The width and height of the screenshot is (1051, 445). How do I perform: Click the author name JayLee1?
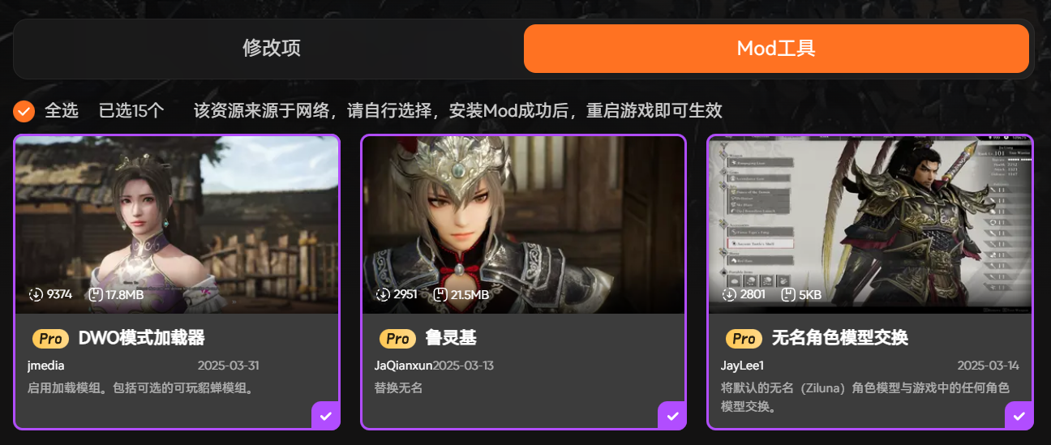pos(742,366)
